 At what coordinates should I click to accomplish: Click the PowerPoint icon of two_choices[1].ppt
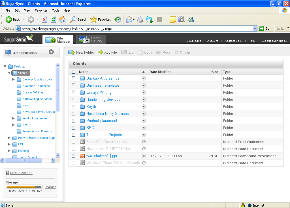click(x=82, y=156)
